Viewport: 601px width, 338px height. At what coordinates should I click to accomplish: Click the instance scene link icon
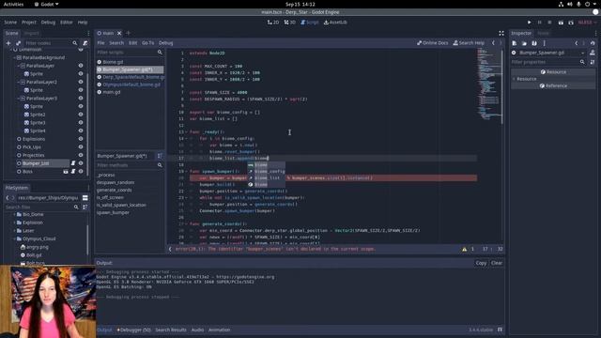(18, 43)
